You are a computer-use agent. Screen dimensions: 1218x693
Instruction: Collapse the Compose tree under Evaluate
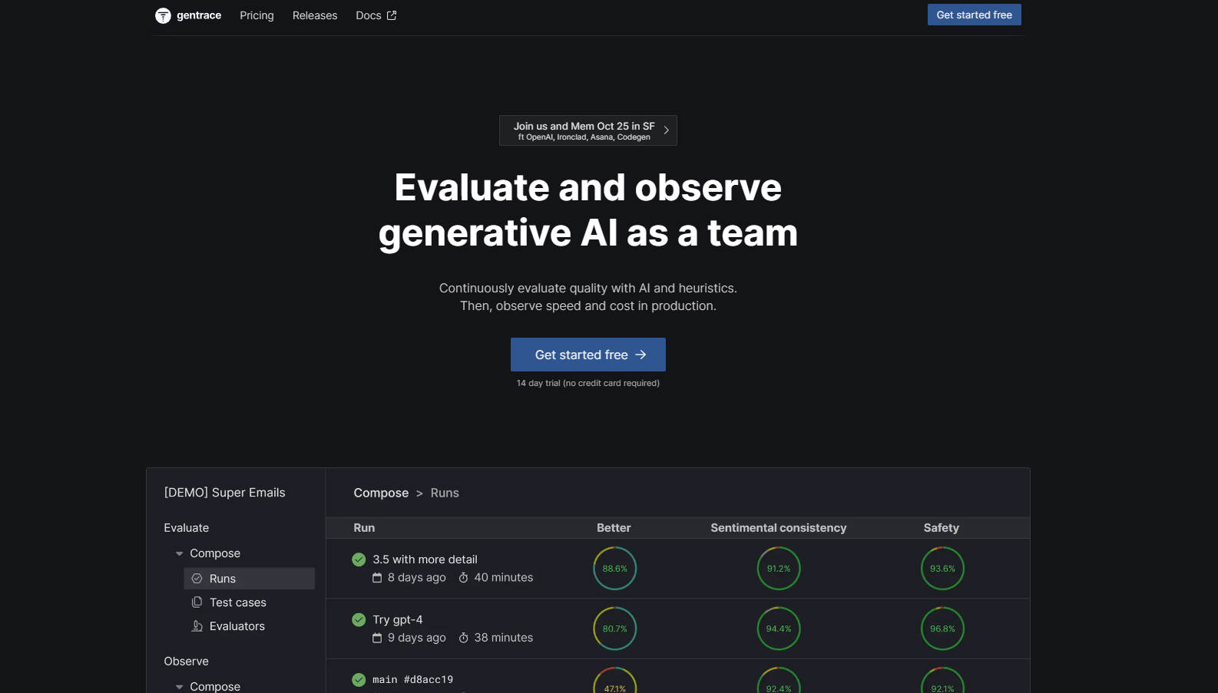pos(179,553)
